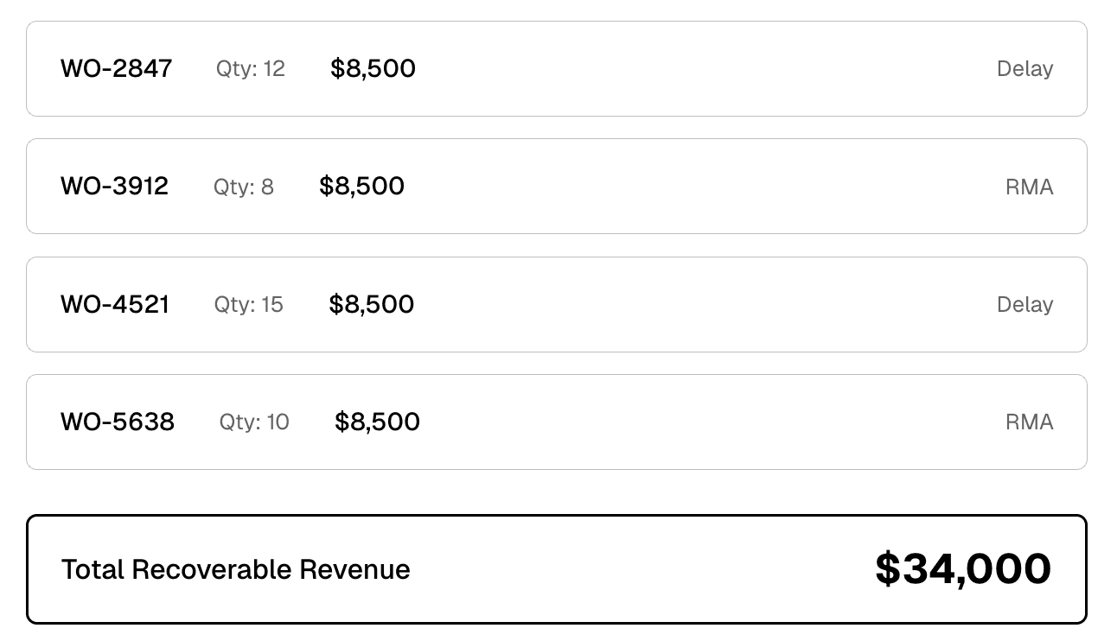Click Qty: 10 on WO-5638
This screenshot has width=1098, height=641.
click(x=253, y=422)
